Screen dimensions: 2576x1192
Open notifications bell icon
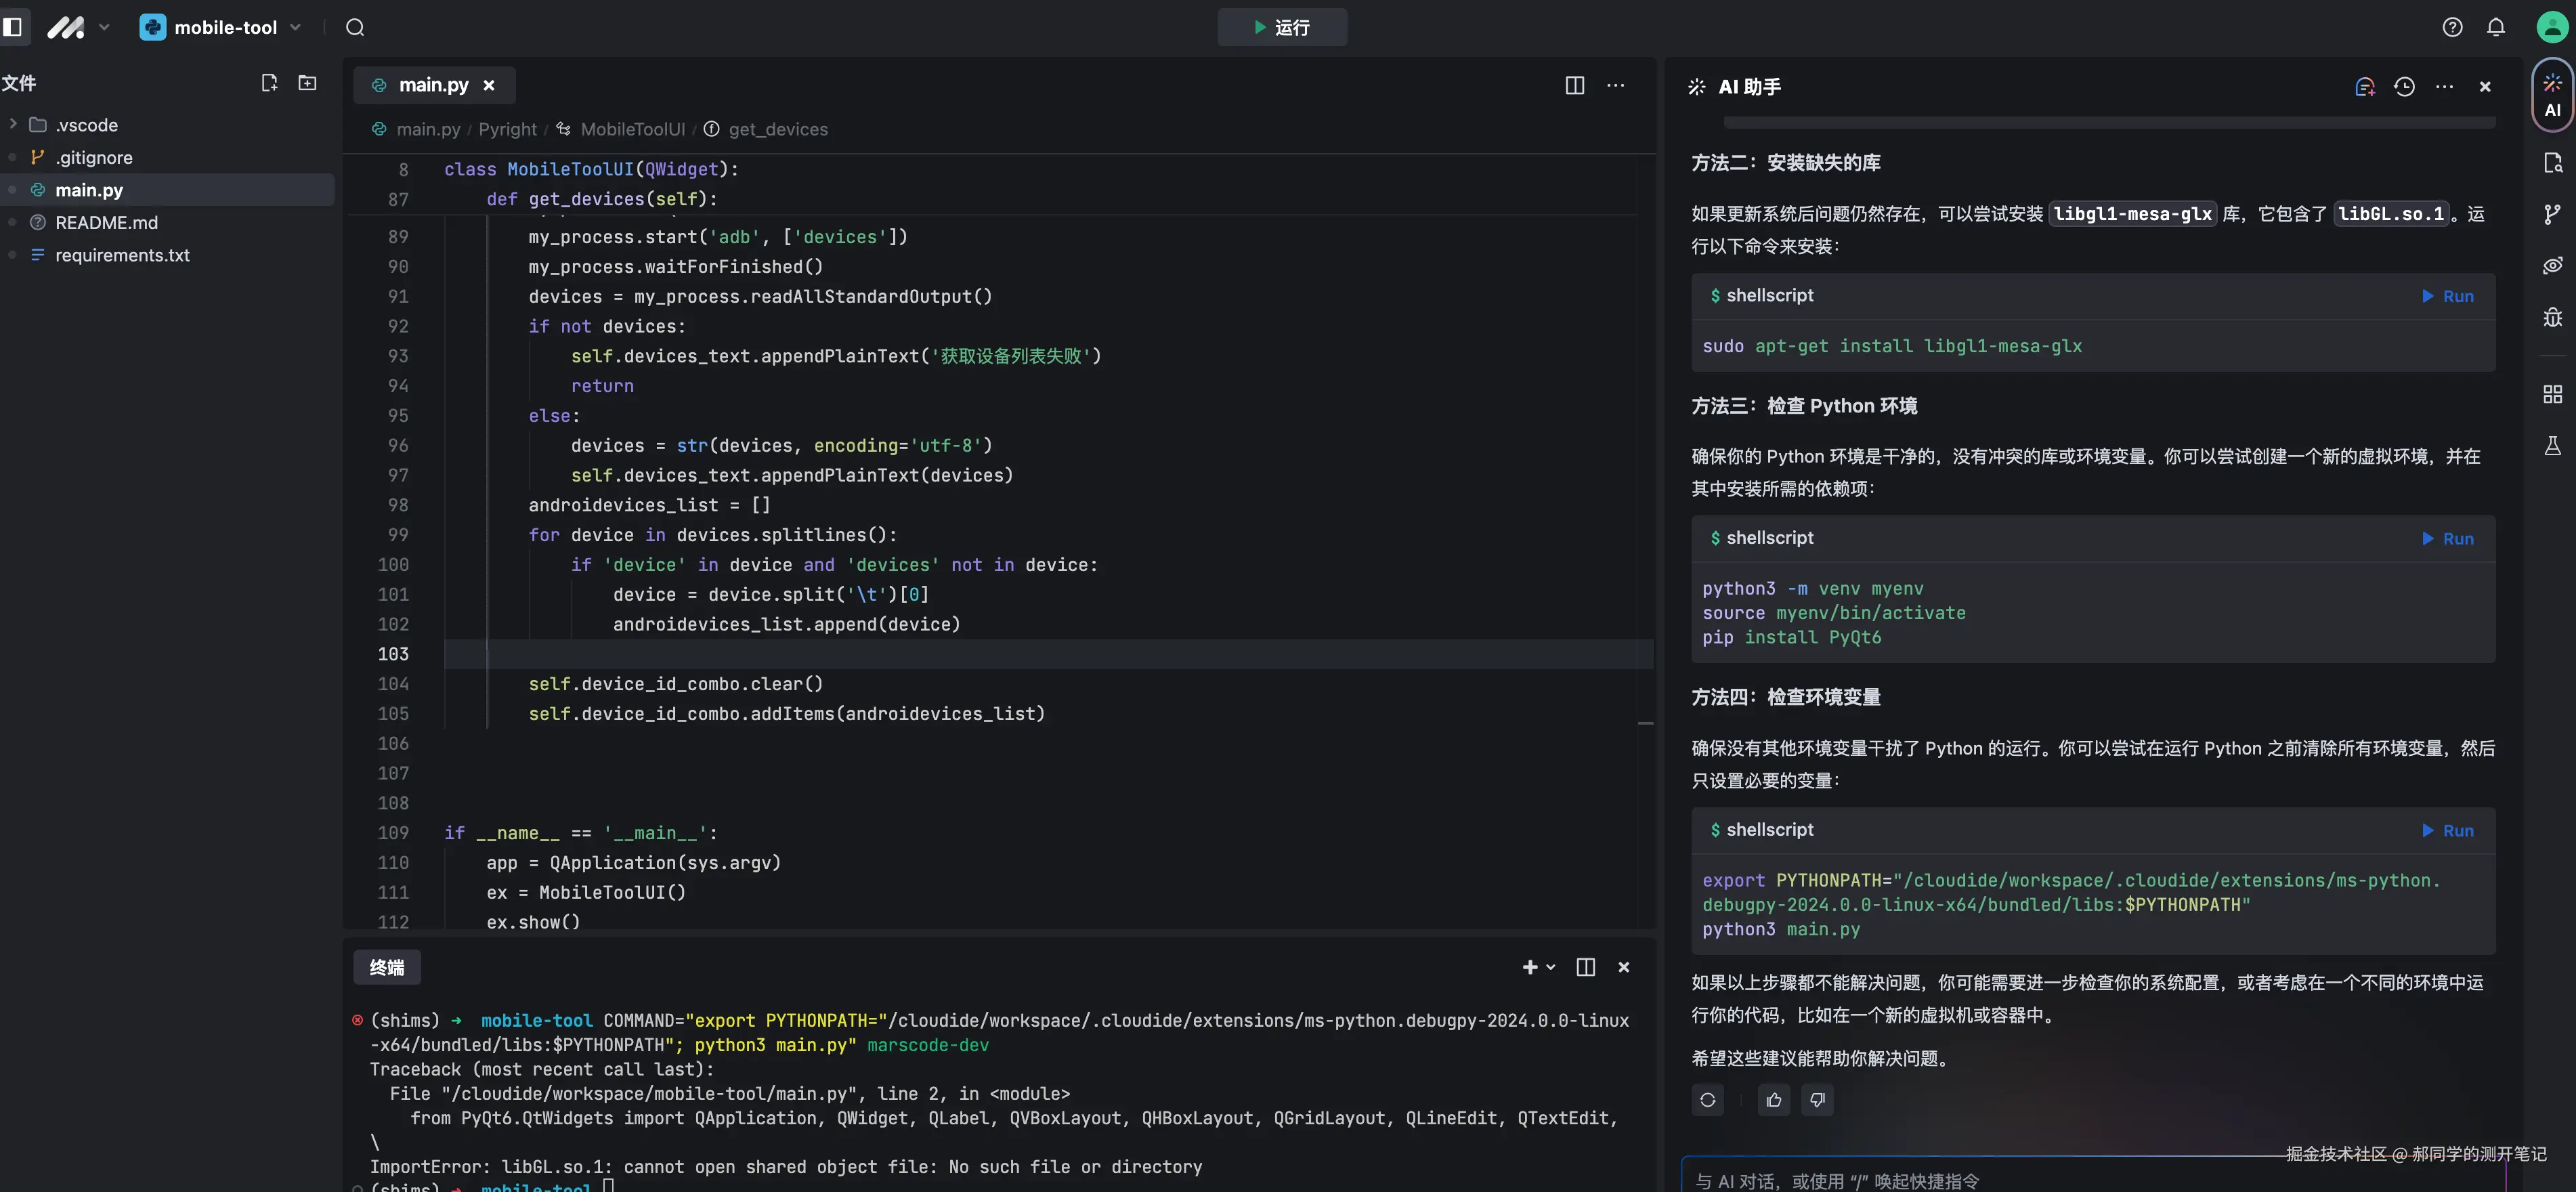(x=2496, y=27)
